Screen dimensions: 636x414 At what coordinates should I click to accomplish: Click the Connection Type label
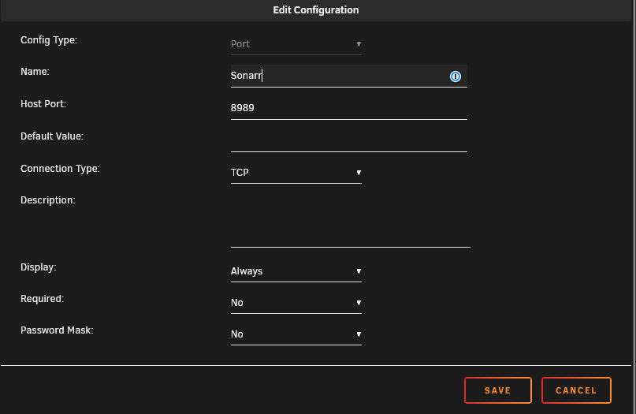(60, 169)
